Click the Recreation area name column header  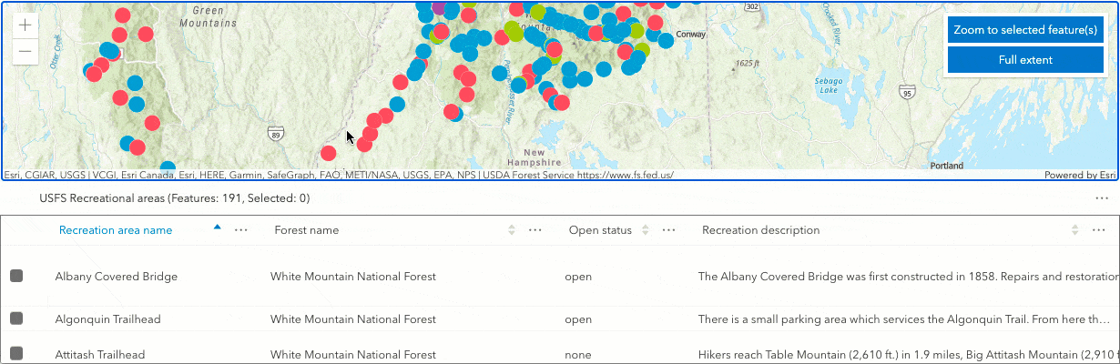[x=116, y=230]
